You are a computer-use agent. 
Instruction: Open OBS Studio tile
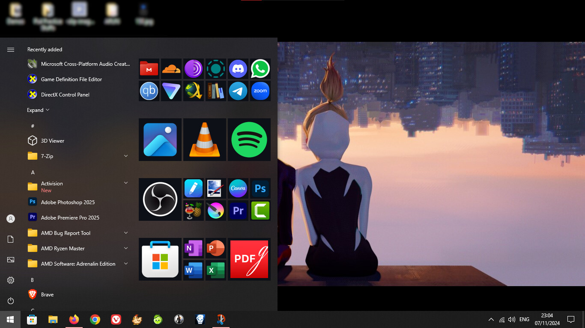point(160,199)
